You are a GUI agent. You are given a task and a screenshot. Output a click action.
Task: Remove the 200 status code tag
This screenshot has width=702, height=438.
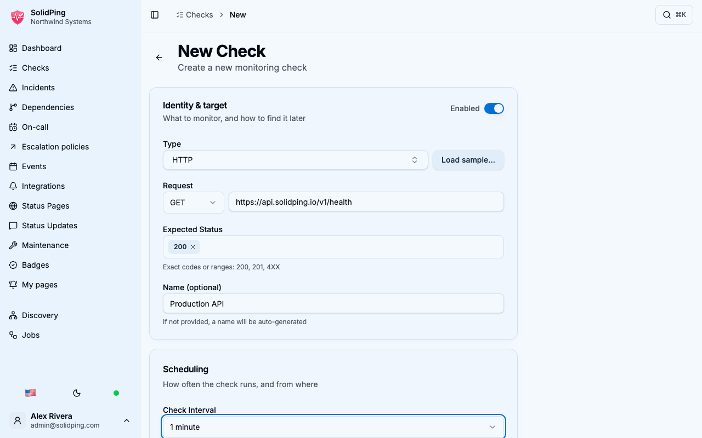click(x=193, y=247)
